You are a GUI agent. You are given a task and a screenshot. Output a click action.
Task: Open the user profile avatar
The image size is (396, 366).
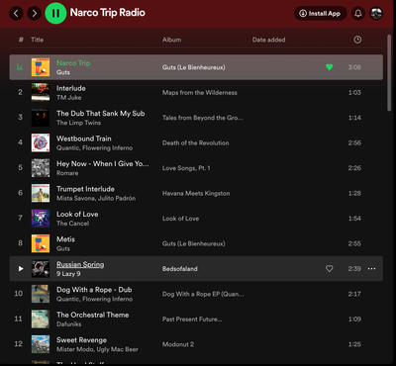(x=376, y=13)
